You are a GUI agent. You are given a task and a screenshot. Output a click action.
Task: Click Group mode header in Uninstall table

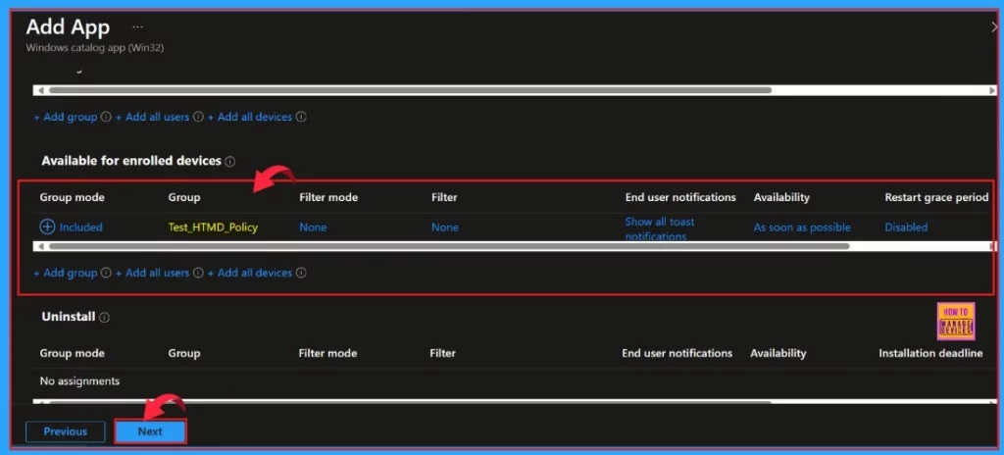[72, 353]
